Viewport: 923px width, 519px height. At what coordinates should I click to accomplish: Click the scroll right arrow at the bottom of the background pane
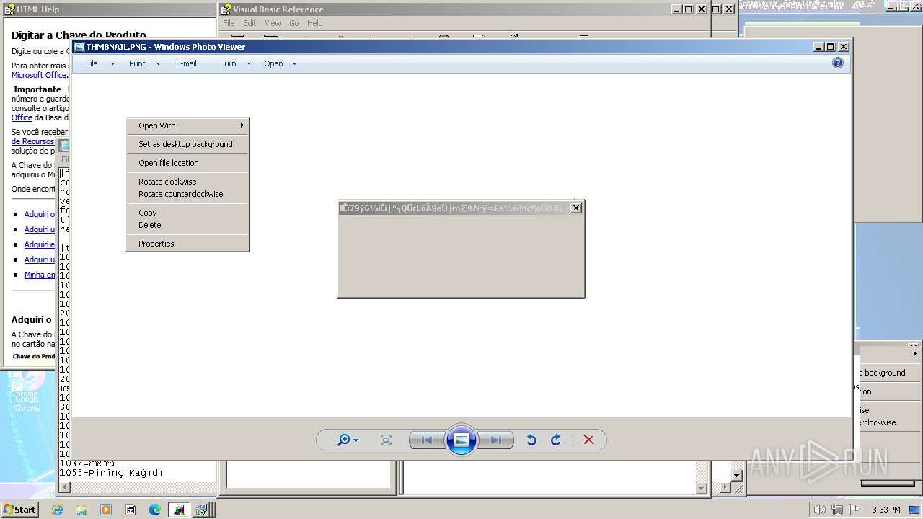pyautogui.click(x=725, y=488)
